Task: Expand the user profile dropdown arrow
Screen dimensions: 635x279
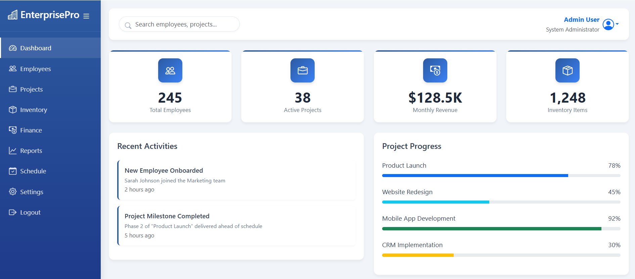Action: point(617,24)
